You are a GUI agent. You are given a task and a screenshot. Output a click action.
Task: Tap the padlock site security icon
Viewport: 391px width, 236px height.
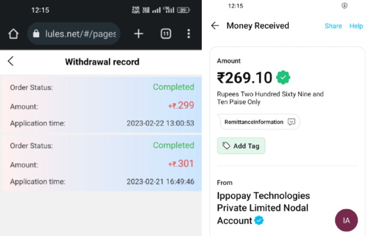coord(36,34)
